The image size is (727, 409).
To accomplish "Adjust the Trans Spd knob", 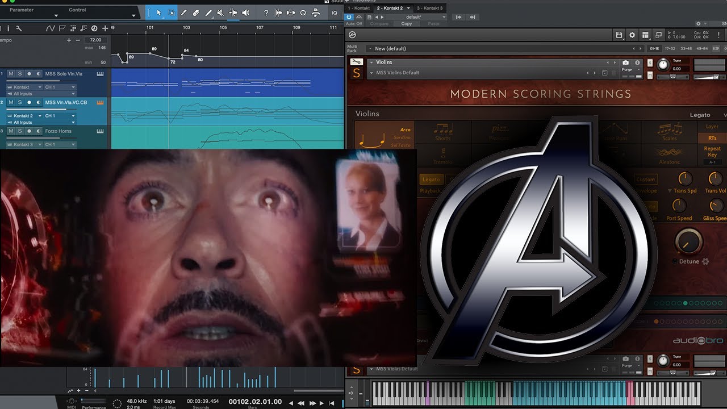I will click(x=685, y=180).
